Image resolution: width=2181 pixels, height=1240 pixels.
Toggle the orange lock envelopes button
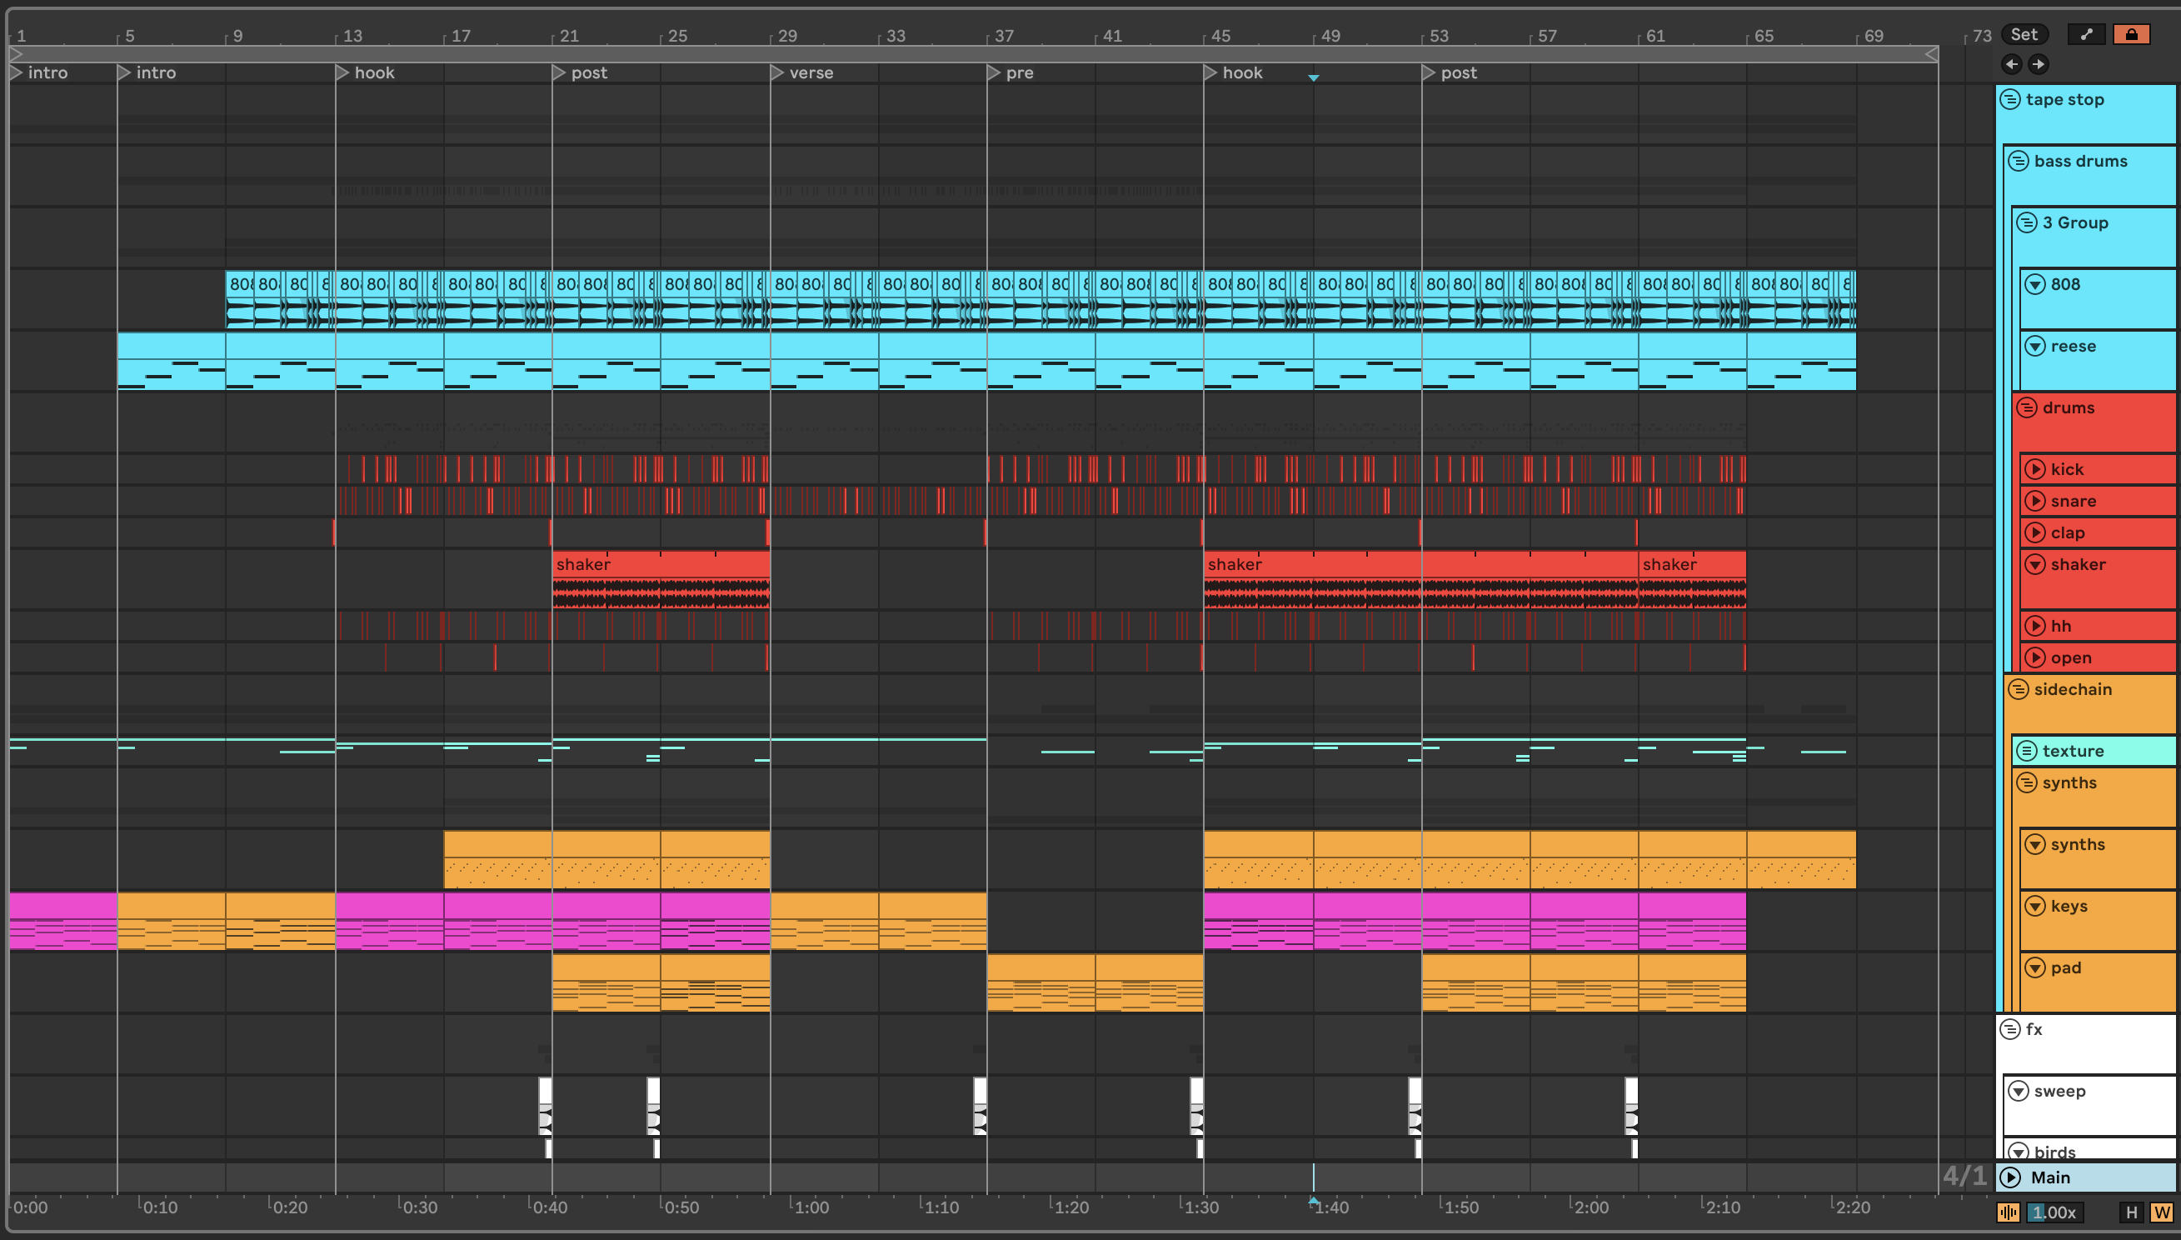click(x=2131, y=34)
